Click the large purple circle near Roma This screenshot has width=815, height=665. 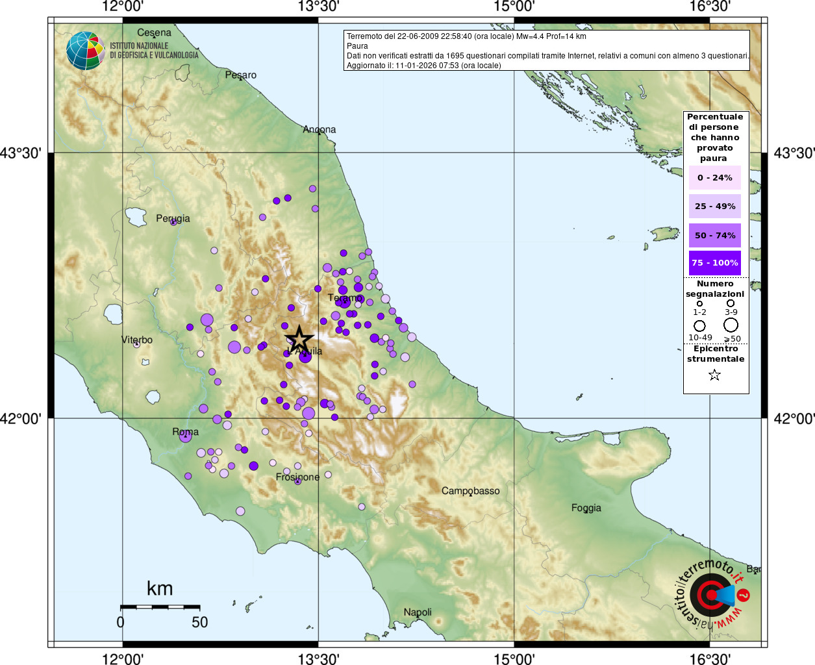185,436
